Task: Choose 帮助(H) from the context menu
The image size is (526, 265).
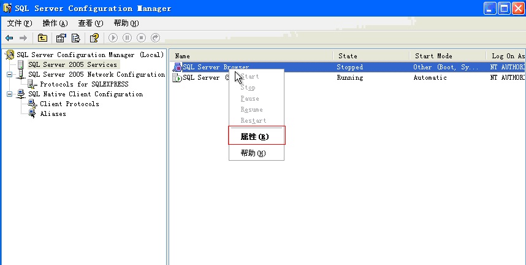Action: pos(257,153)
